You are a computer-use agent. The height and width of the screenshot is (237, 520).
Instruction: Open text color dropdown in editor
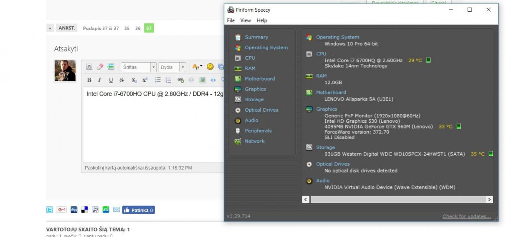tap(197, 67)
